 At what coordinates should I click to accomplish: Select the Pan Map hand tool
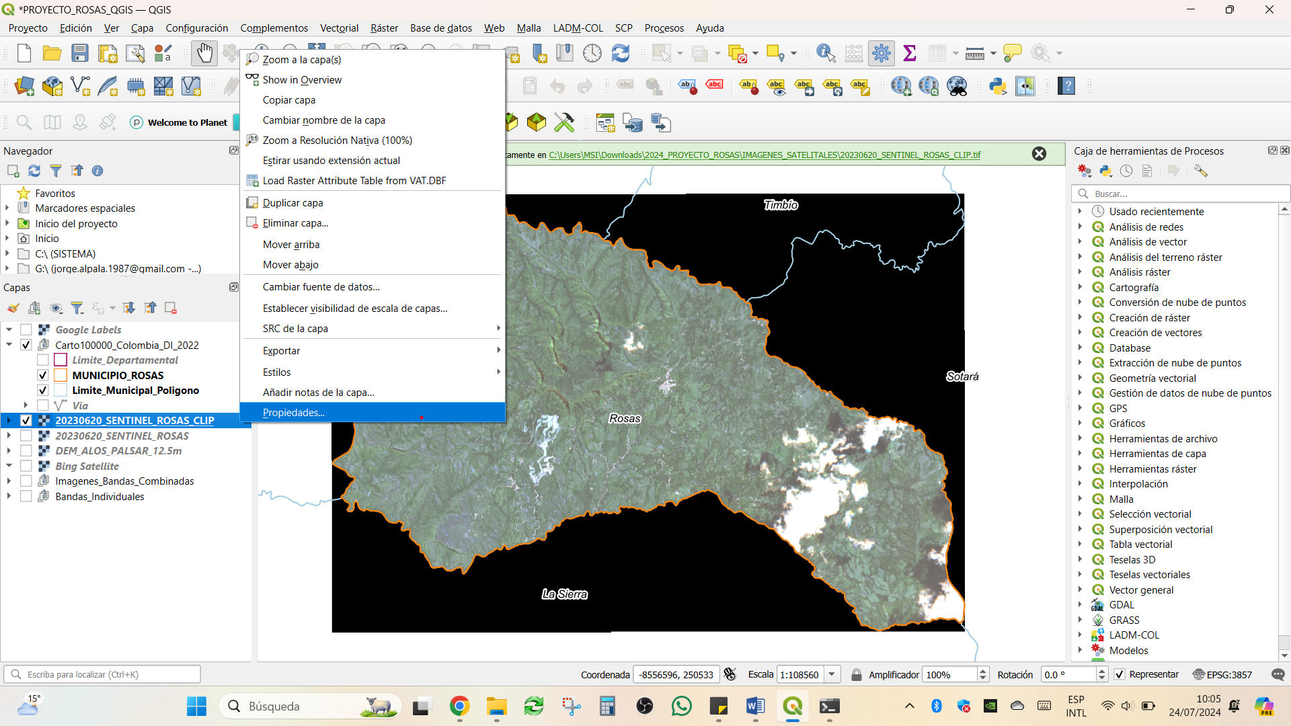pos(204,53)
